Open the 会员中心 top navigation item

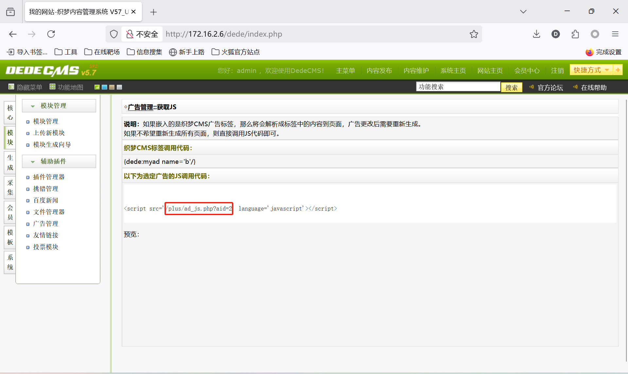click(527, 71)
